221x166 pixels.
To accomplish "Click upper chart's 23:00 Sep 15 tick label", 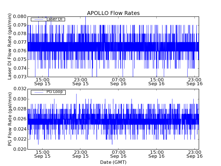I will (80, 81).
